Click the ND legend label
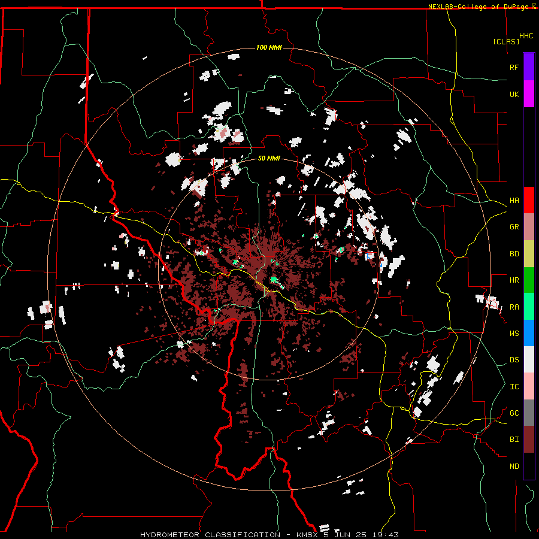Image resolution: width=539 pixels, height=539 pixels. tap(514, 467)
